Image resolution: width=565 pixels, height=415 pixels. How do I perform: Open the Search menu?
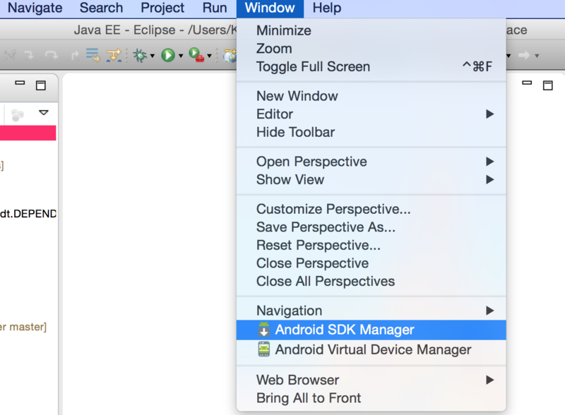click(101, 8)
